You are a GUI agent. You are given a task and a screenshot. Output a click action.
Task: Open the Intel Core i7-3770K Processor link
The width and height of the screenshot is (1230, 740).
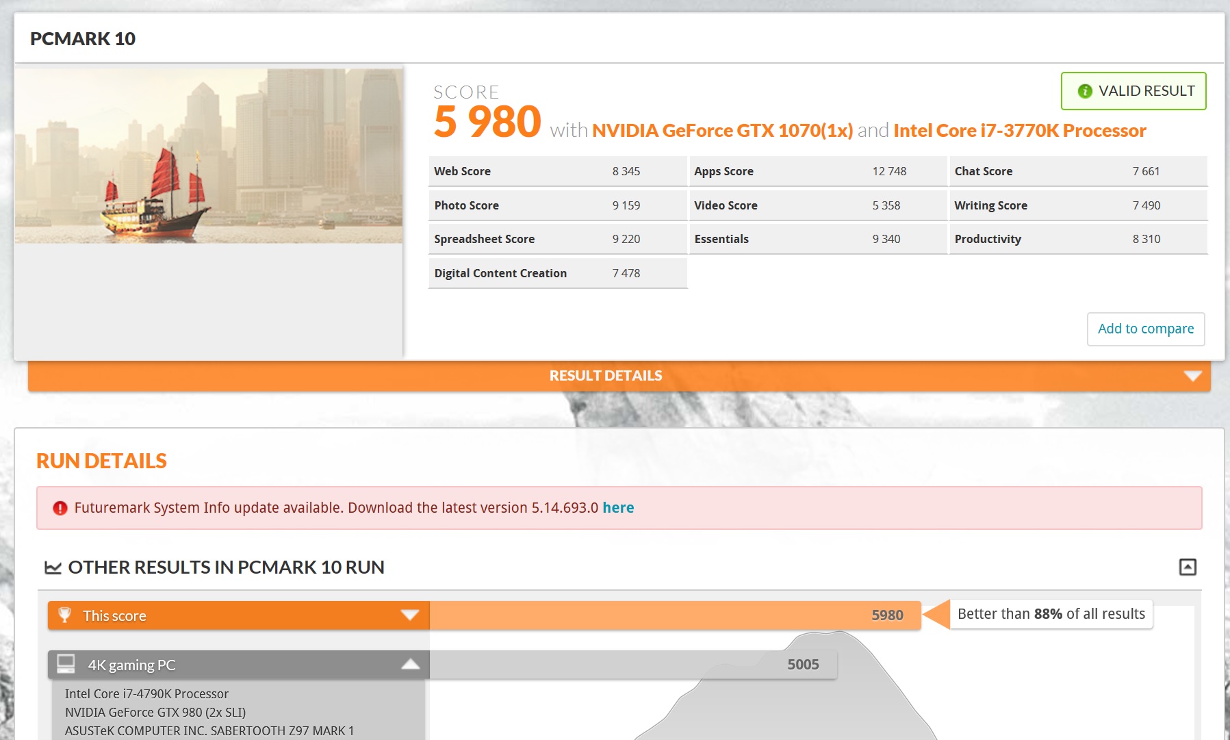[x=1020, y=130]
